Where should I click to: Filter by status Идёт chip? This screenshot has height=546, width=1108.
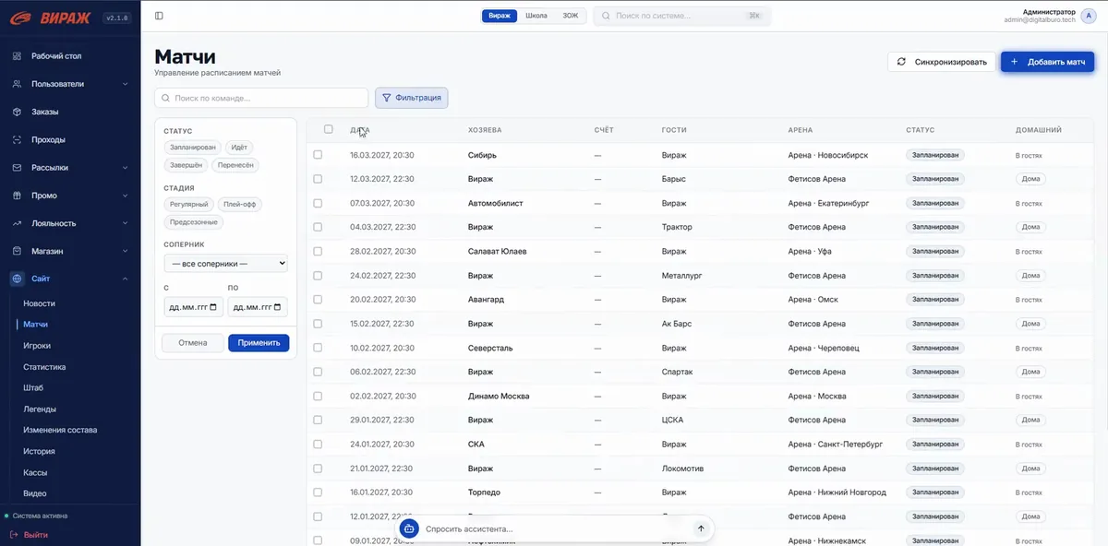pyautogui.click(x=239, y=148)
